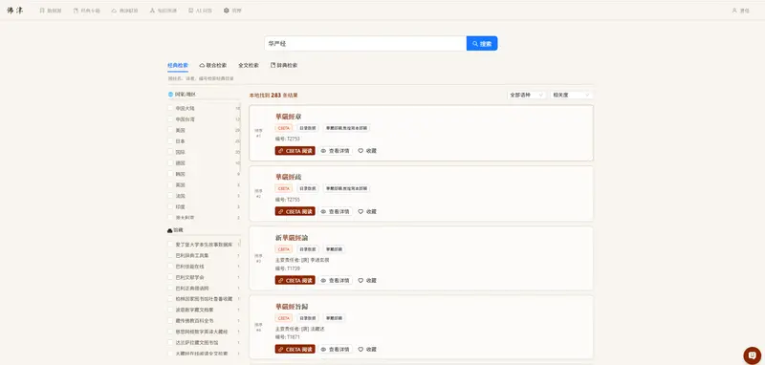
Task: Click the heart 收藏 icon for T1871
Action: [361, 350]
